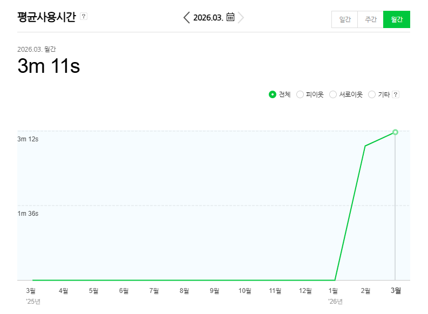
Task: Open the calendar date picker icon
Action: [x=230, y=17]
